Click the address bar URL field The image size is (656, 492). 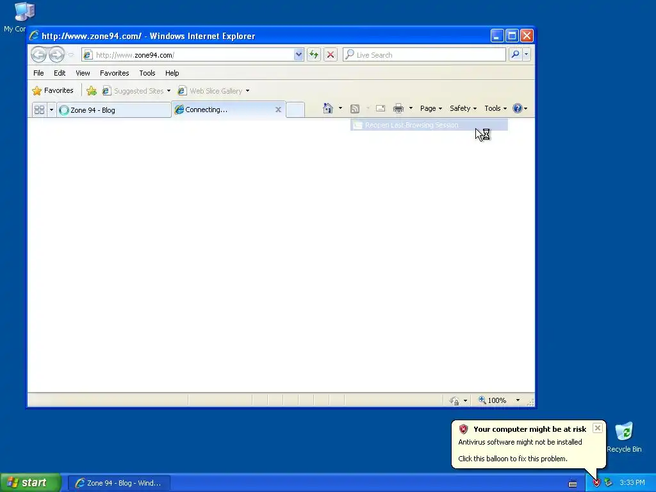coord(188,55)
